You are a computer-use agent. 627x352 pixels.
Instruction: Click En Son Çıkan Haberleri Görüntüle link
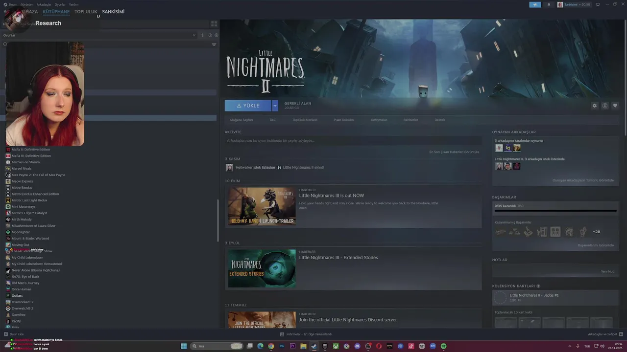(454, 152)
